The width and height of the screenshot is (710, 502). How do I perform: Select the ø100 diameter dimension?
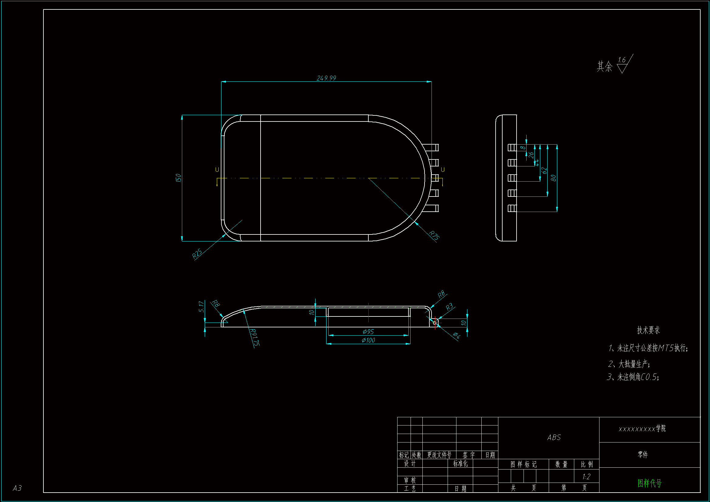[368, 340]
